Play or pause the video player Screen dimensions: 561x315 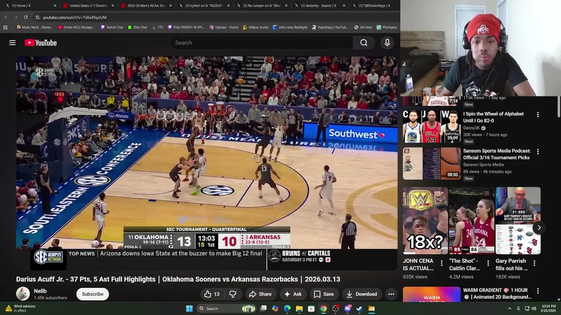(206, 163)
